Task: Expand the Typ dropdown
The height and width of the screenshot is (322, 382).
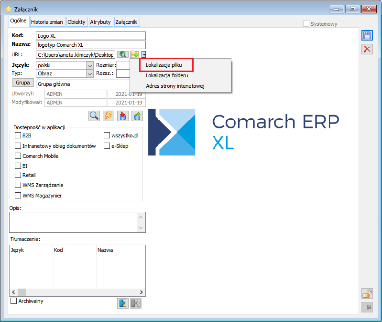Action: pyautogui.click(x=90, y=73)
